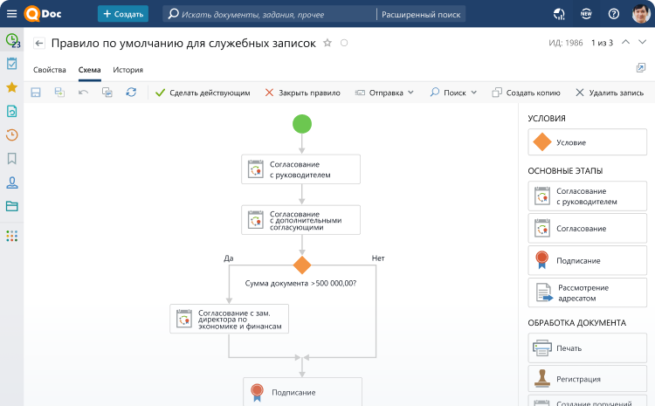Viewport: 655px width, 406px height.
Task: Click the back arrow beside title
Action: (x=39, y=43)
